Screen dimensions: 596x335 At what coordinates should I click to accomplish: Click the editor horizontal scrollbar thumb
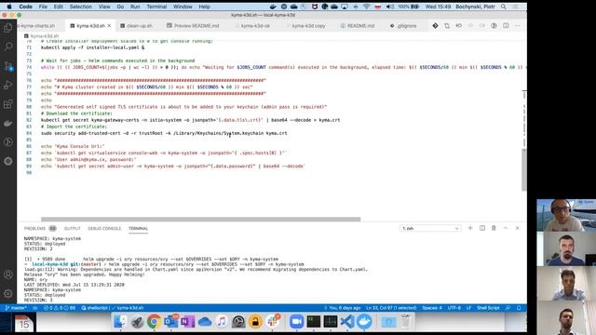pyautogui.click(x=201, y=220)
